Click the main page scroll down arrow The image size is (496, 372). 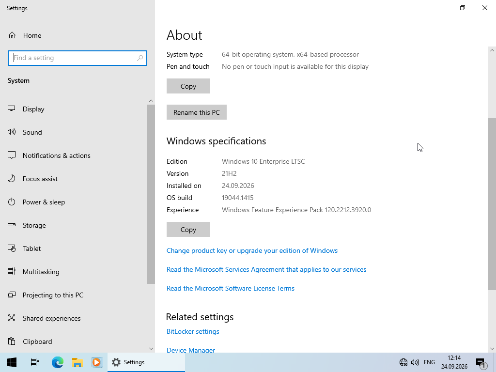click(x=492, y=349)
